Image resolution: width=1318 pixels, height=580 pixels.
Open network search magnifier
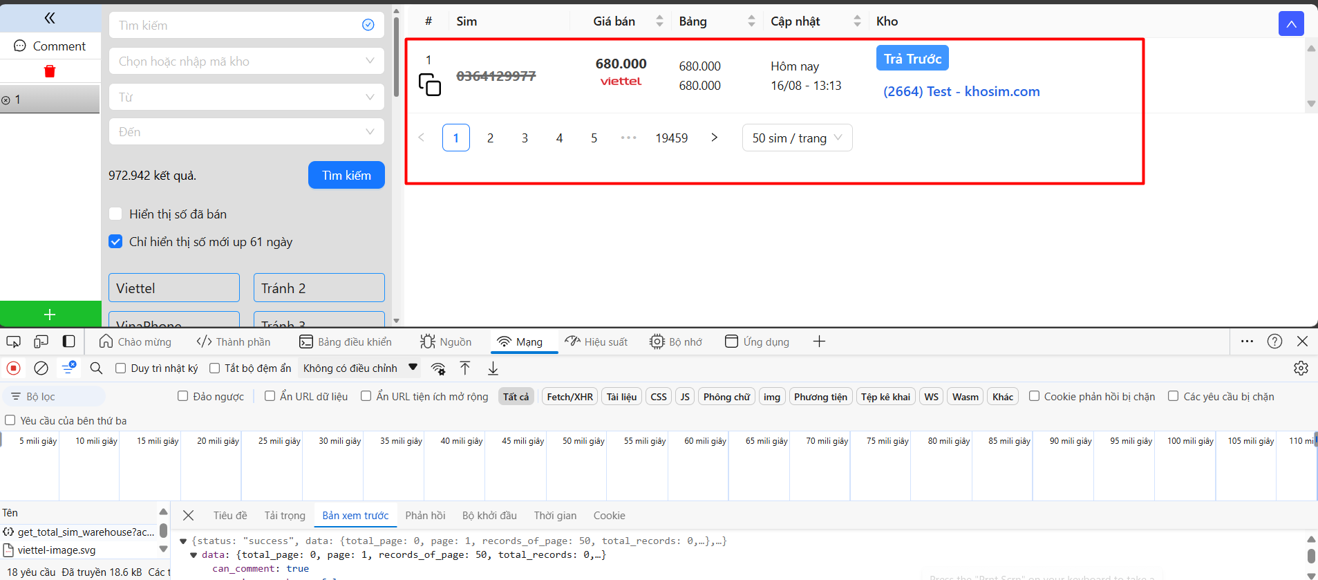coord(96,368)
